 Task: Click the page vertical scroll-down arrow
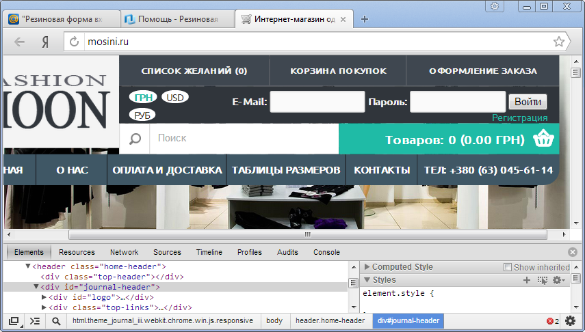[576, 223]
